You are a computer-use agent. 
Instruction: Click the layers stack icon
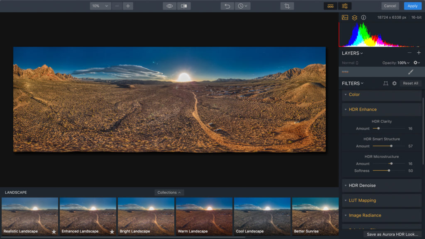coord(354,17)
